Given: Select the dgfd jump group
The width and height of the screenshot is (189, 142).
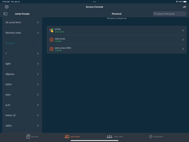Looking at the screenshot, I should (22, 64).
